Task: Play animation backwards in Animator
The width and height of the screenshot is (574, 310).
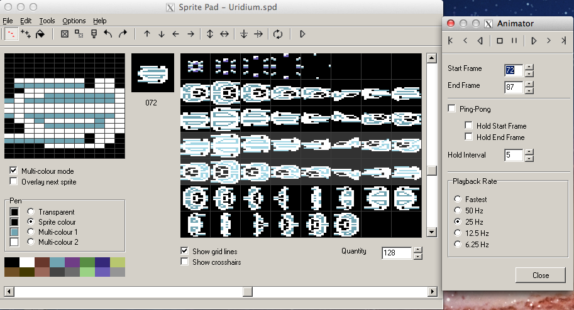Action: [x=480, y=41]
